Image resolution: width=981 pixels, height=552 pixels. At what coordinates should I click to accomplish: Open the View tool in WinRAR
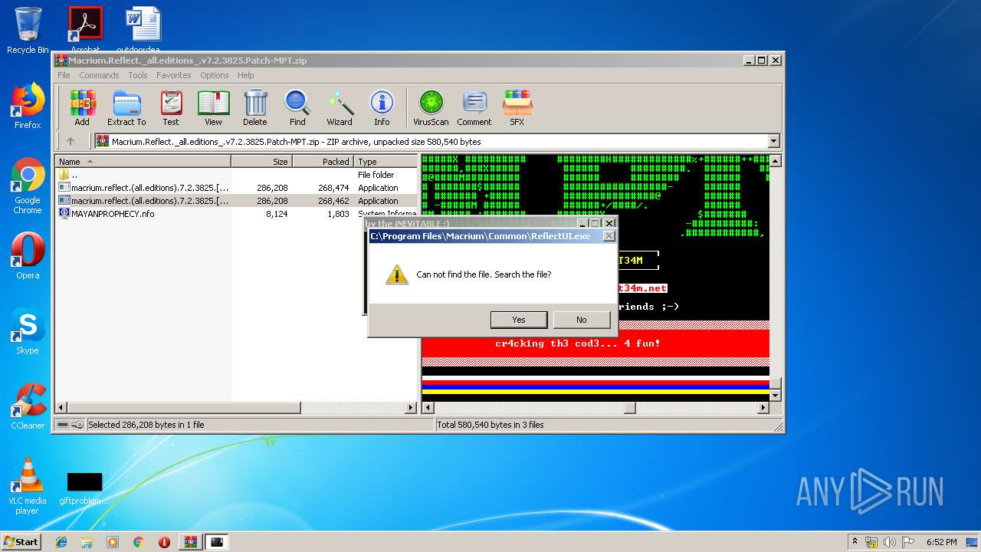(213, 107)
